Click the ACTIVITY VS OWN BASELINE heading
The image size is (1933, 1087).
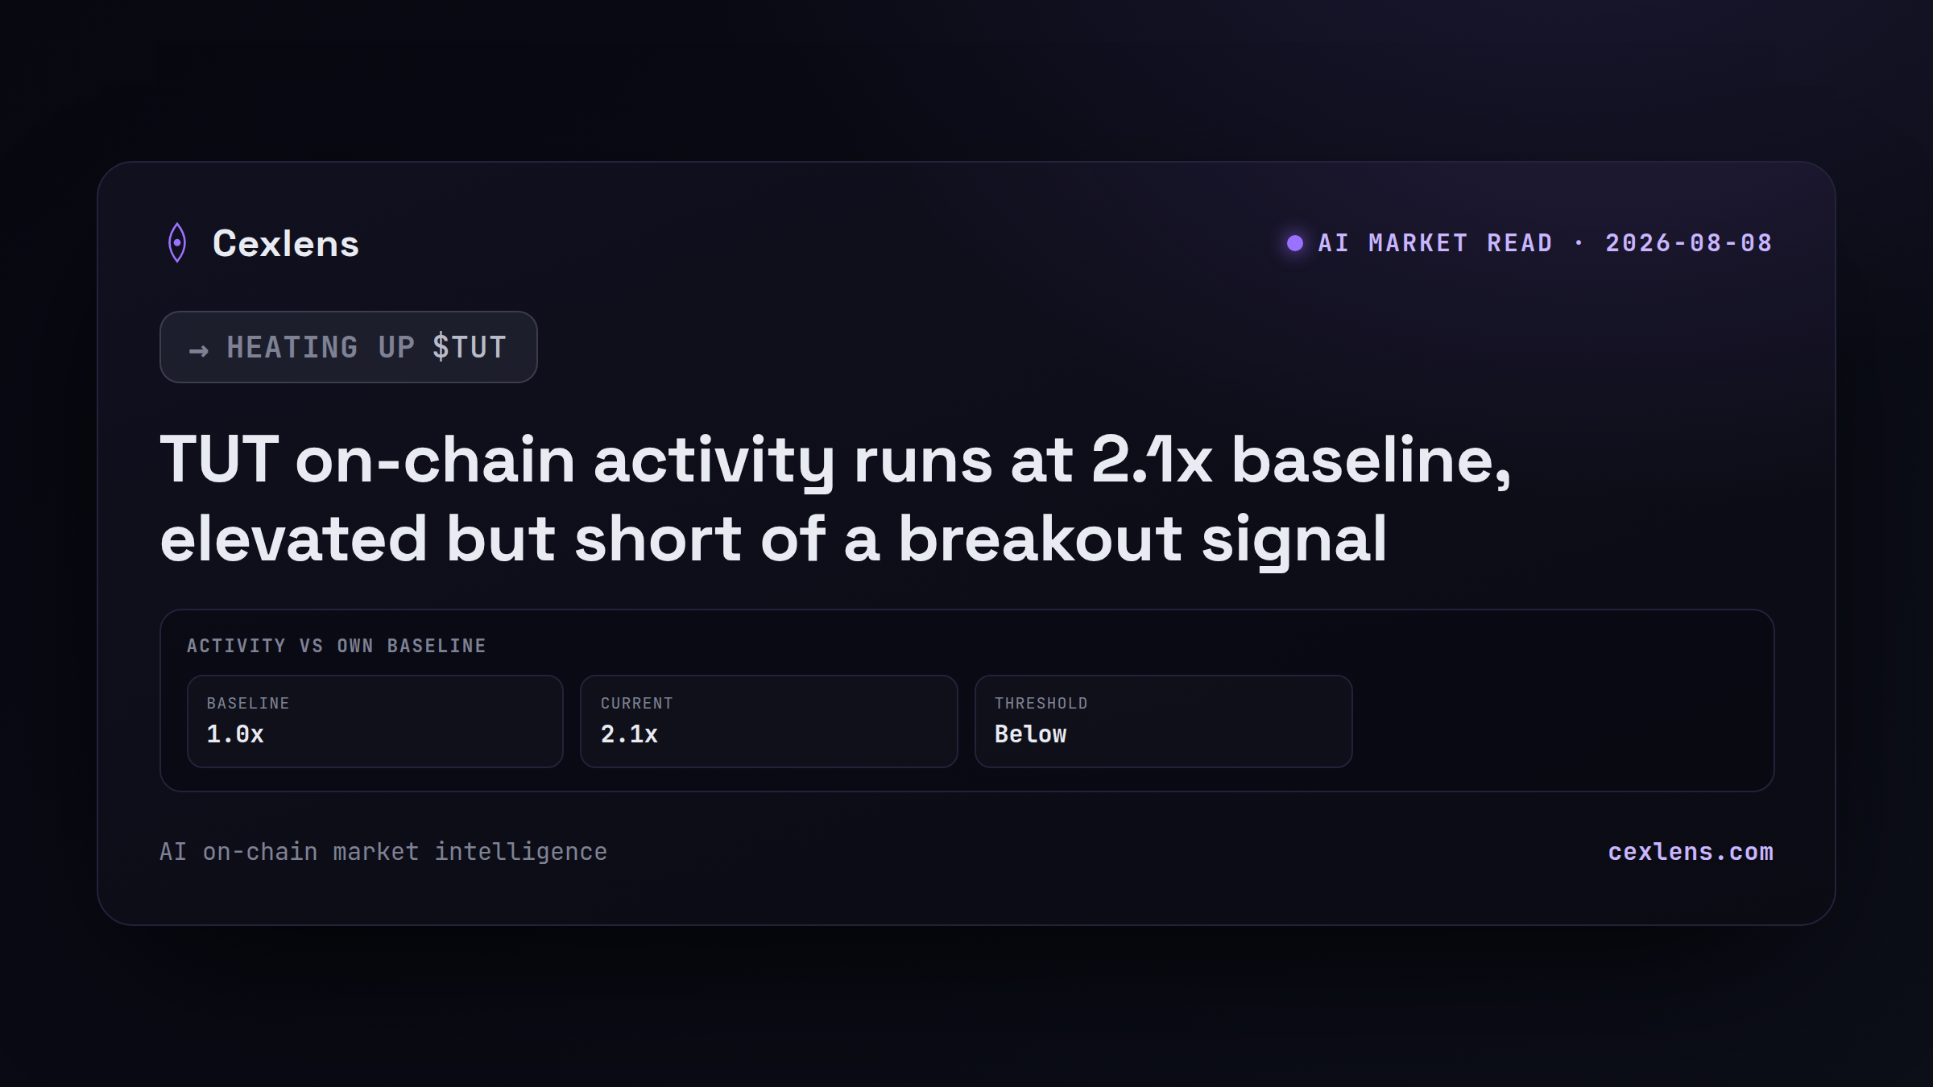pos(337,646)
